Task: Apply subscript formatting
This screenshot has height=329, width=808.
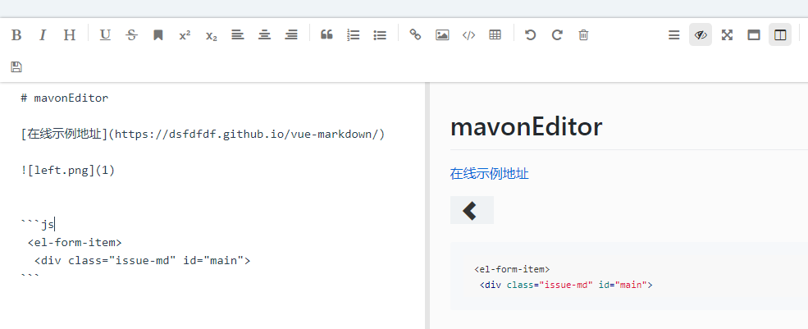Action: click(212, 35)
